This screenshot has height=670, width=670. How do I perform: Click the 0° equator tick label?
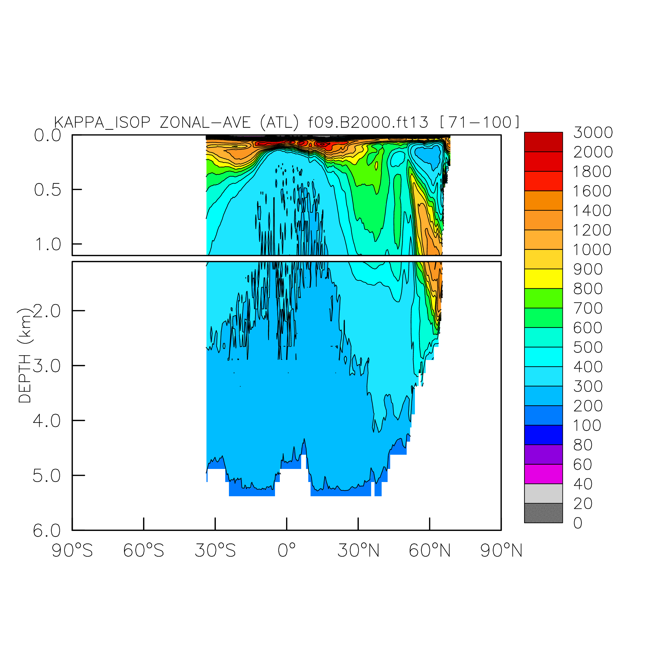click(286, 550)
